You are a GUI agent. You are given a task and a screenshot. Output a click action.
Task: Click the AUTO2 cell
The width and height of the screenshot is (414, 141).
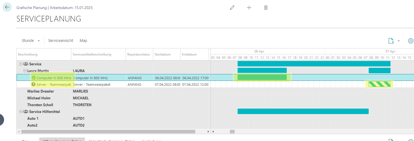(x=79, y=125)
